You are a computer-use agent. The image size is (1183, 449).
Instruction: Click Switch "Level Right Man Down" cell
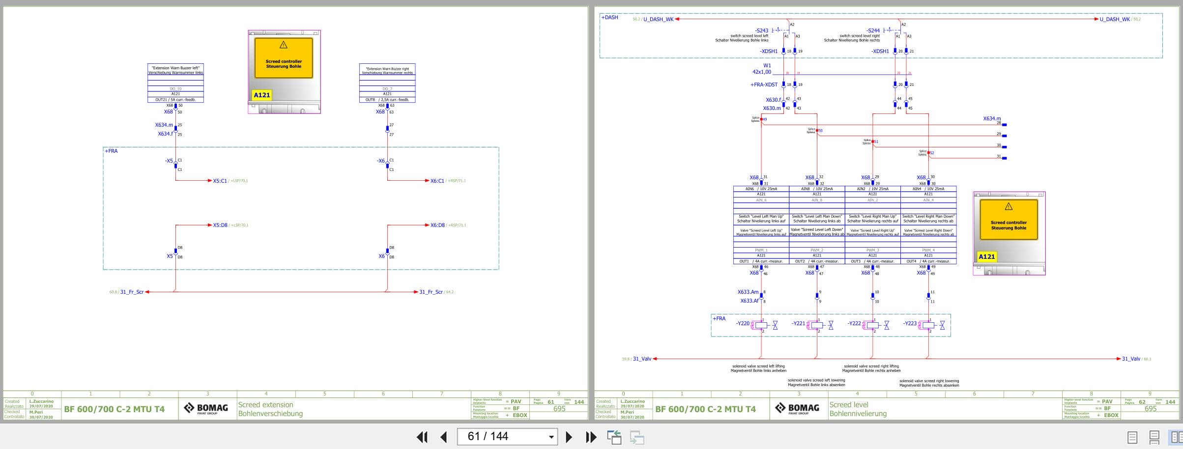click(928, 219)
